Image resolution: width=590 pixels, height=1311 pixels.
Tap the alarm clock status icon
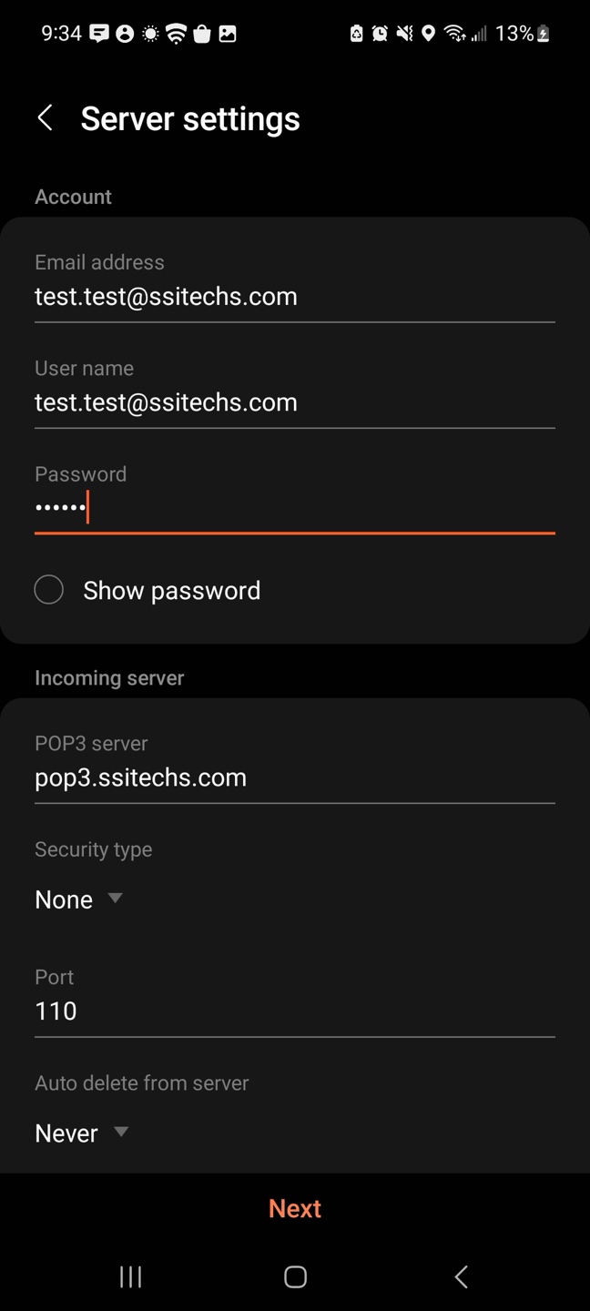(380, 34)
